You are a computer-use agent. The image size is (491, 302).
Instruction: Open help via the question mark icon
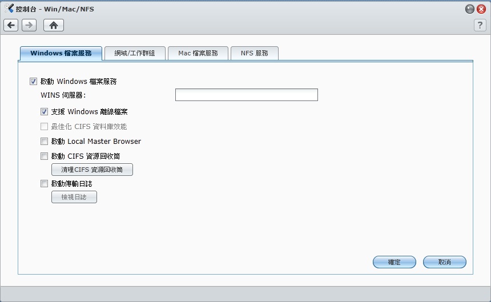click(x=480, y=25)
